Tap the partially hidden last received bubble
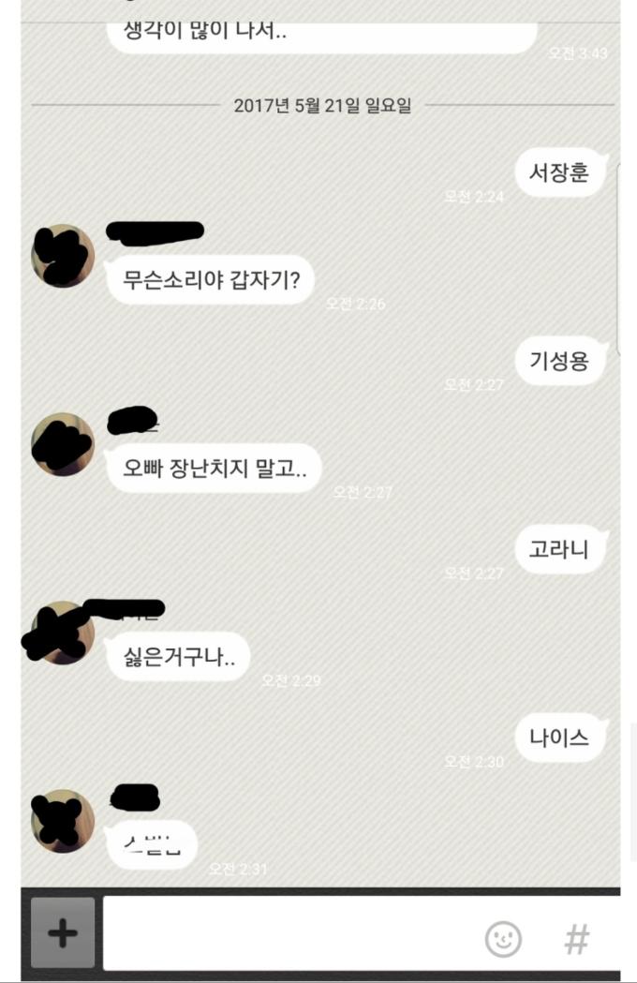 152,844
